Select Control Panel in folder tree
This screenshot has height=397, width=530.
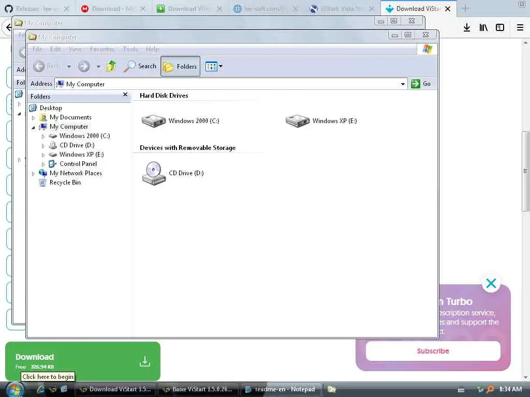(78, 164)
